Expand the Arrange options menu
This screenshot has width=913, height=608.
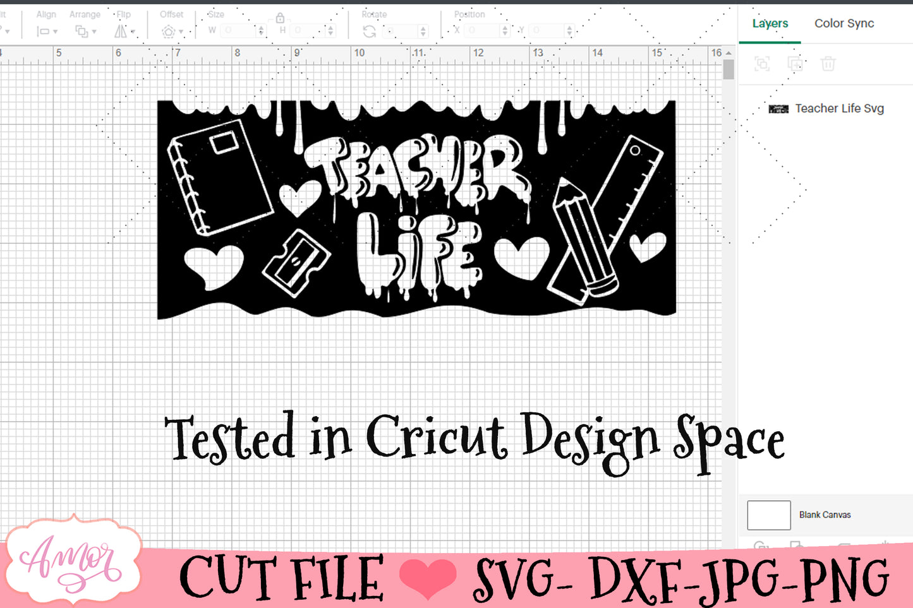click(85, 31)
